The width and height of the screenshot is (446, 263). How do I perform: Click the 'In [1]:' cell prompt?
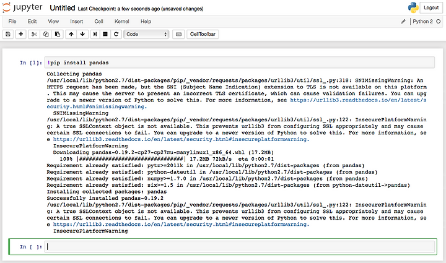click(x=31, y=63)
